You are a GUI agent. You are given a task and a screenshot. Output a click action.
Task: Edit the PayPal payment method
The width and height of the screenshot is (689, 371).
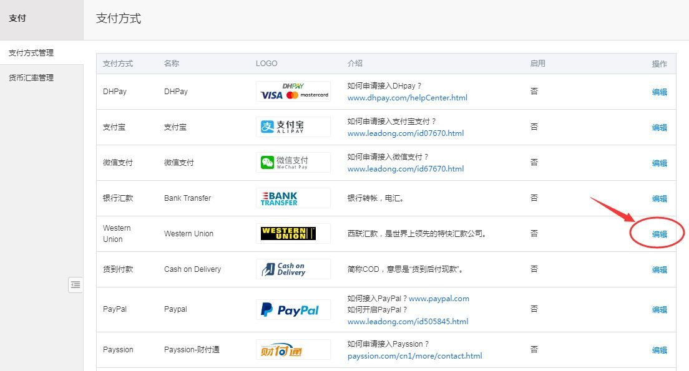point(659,310)
